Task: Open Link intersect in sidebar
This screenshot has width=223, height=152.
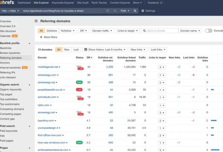Action: (x=8, y=78)
